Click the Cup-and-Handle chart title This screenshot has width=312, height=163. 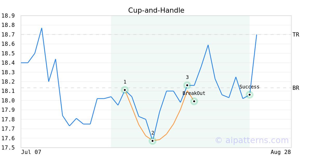(156, 10)
